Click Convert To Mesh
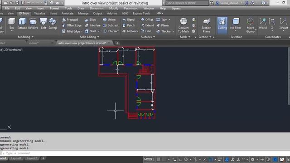This screenshot has height=163, width=290. click(x=184, y=25)
